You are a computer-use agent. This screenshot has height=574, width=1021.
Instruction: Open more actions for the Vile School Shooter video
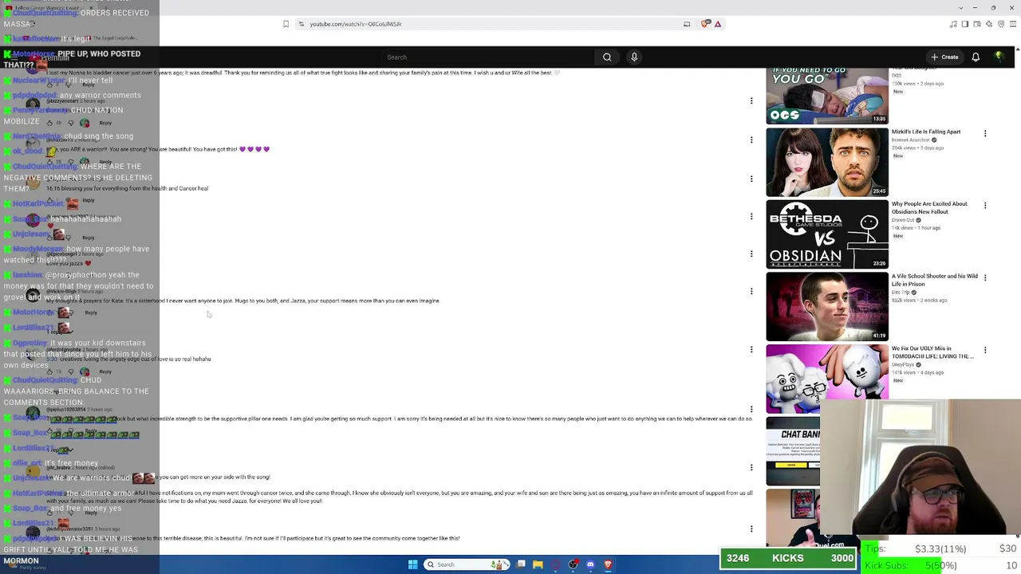pyautogui.click(x=985, y=277)
